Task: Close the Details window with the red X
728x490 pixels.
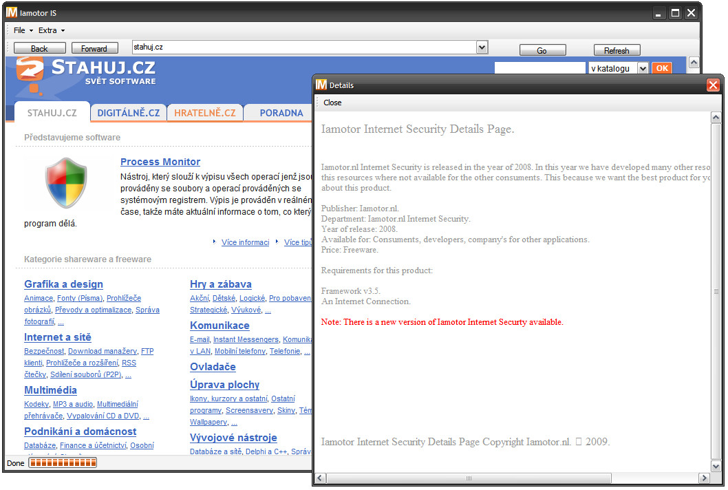Action: click(x=713, y=85)
